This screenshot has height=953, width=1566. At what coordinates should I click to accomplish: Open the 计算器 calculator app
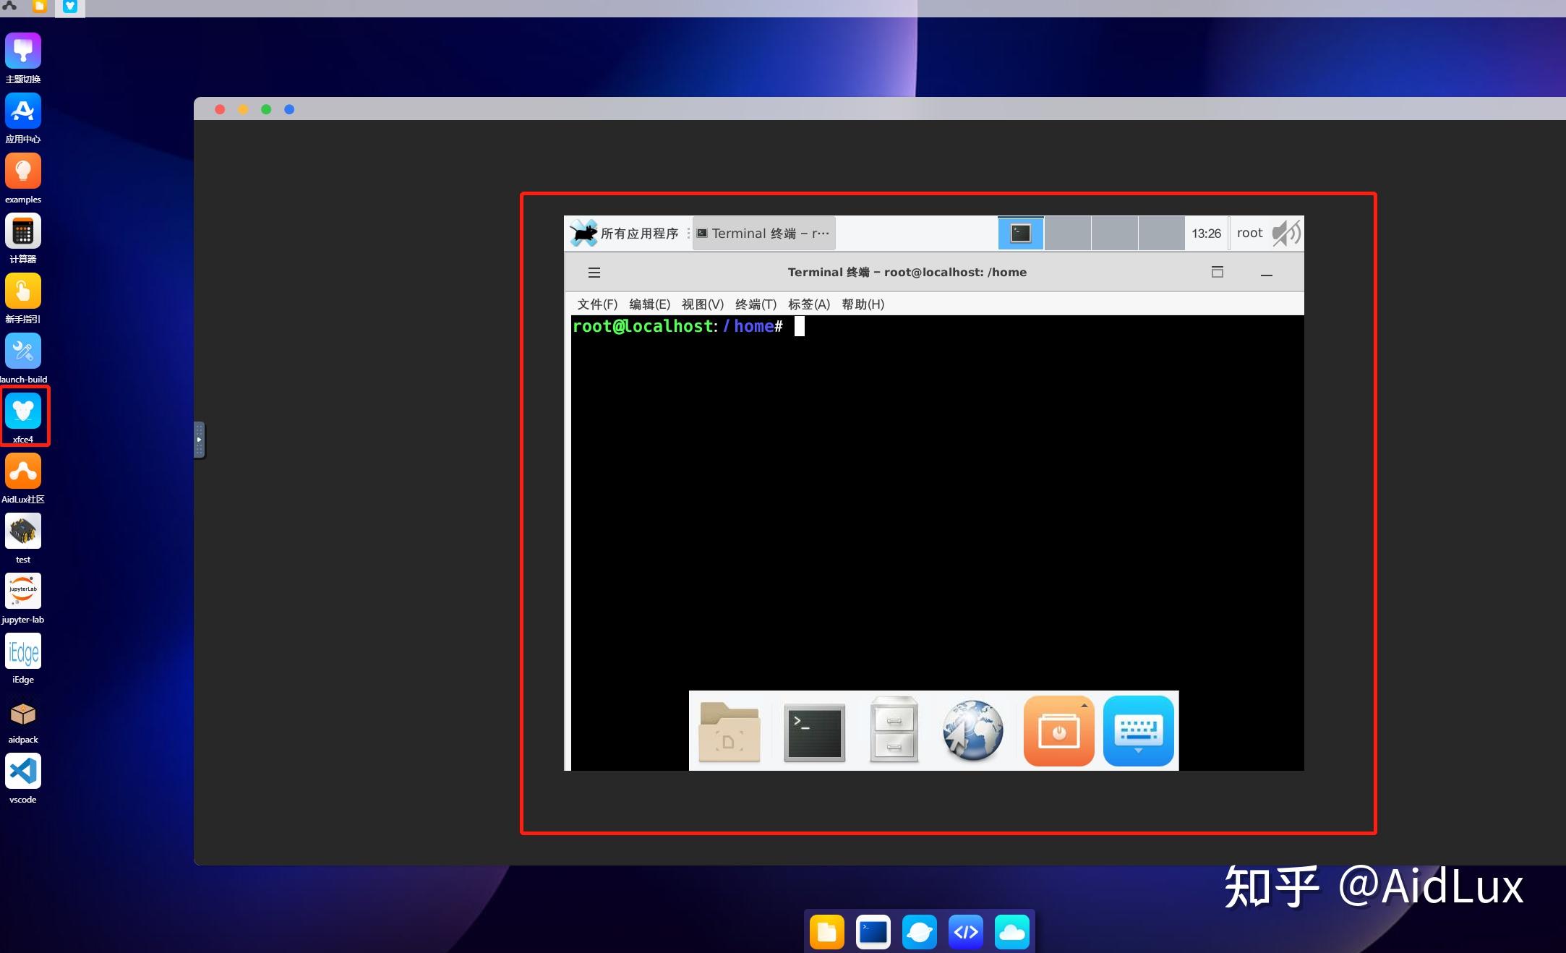[23, 231]
